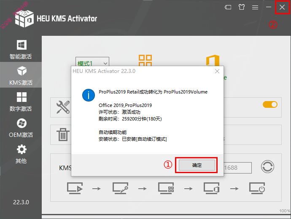This screenshot has height=219, width=291.
Task: Click the orange Office logo icon
Action: tap(213, 60)
